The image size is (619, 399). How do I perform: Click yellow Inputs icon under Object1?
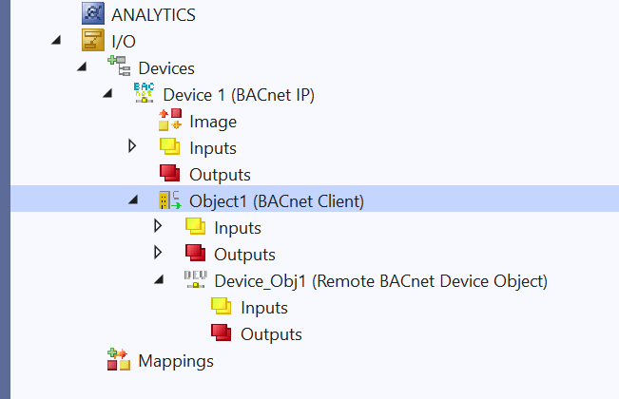pos(196,226)
